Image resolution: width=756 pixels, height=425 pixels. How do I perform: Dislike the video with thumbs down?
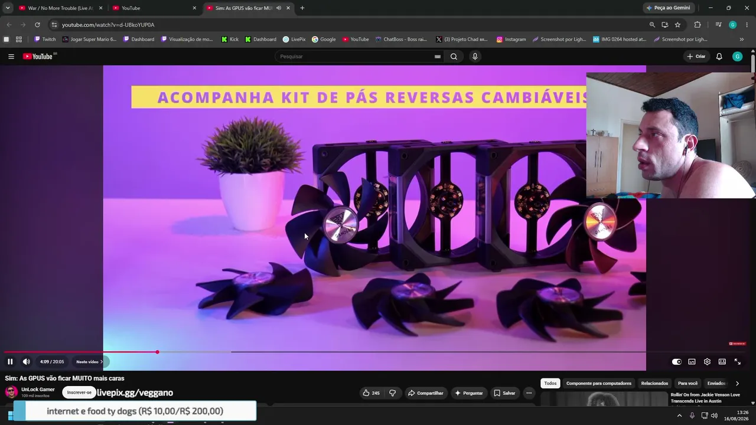pos(392,393)
